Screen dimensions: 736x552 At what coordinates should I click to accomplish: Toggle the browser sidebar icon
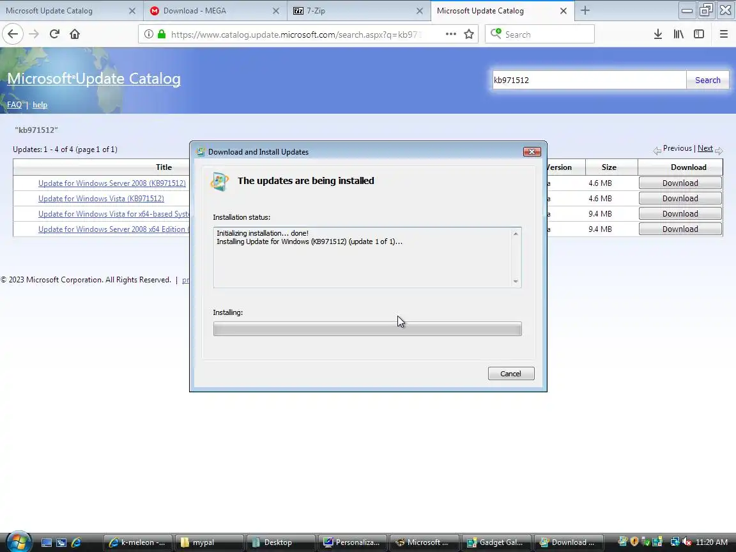click(x=699, y=34)
